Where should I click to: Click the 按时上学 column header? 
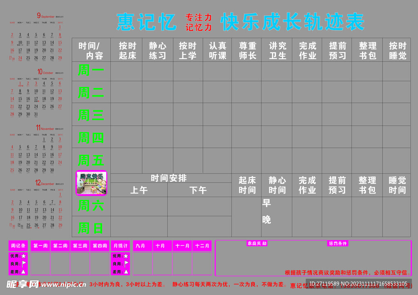tap(188, 50)
